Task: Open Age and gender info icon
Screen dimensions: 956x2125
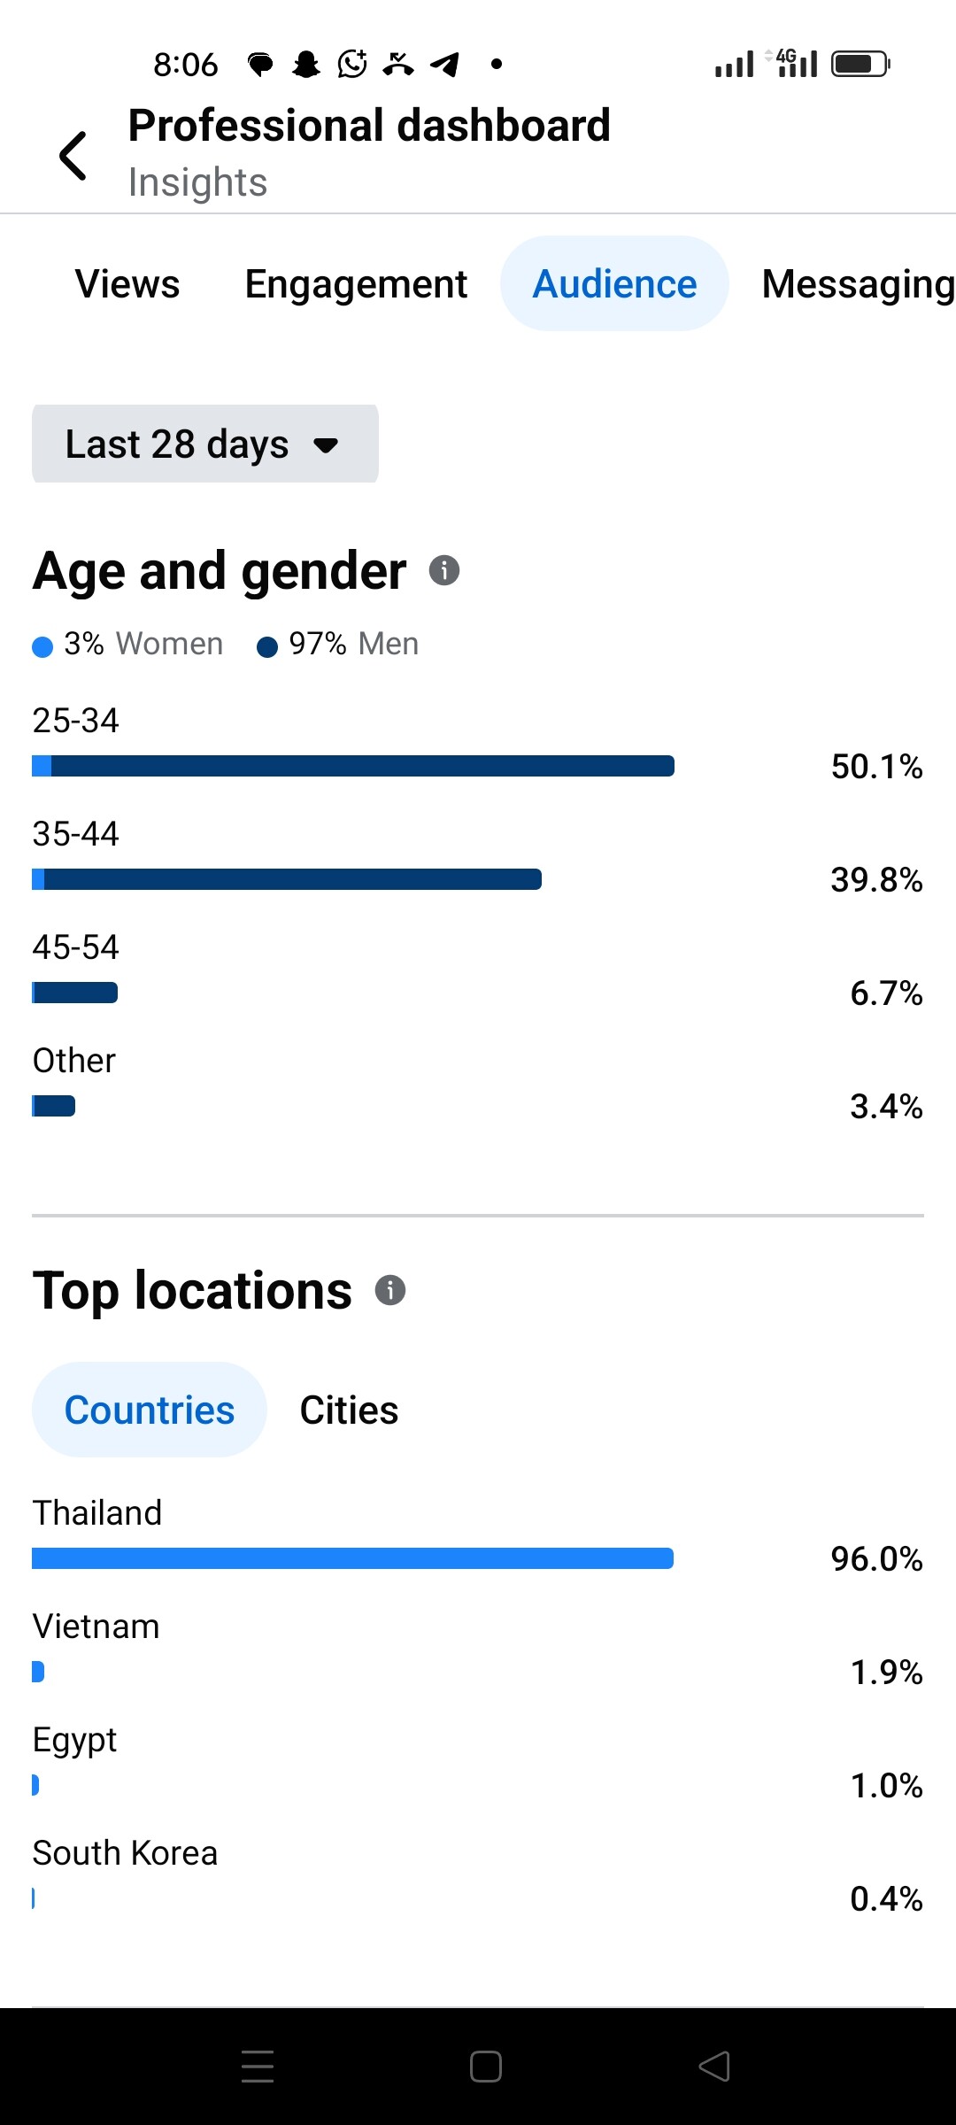Action: (444, 570)
